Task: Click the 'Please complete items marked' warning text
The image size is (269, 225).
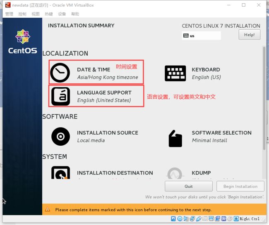Action: coord(133,210)
